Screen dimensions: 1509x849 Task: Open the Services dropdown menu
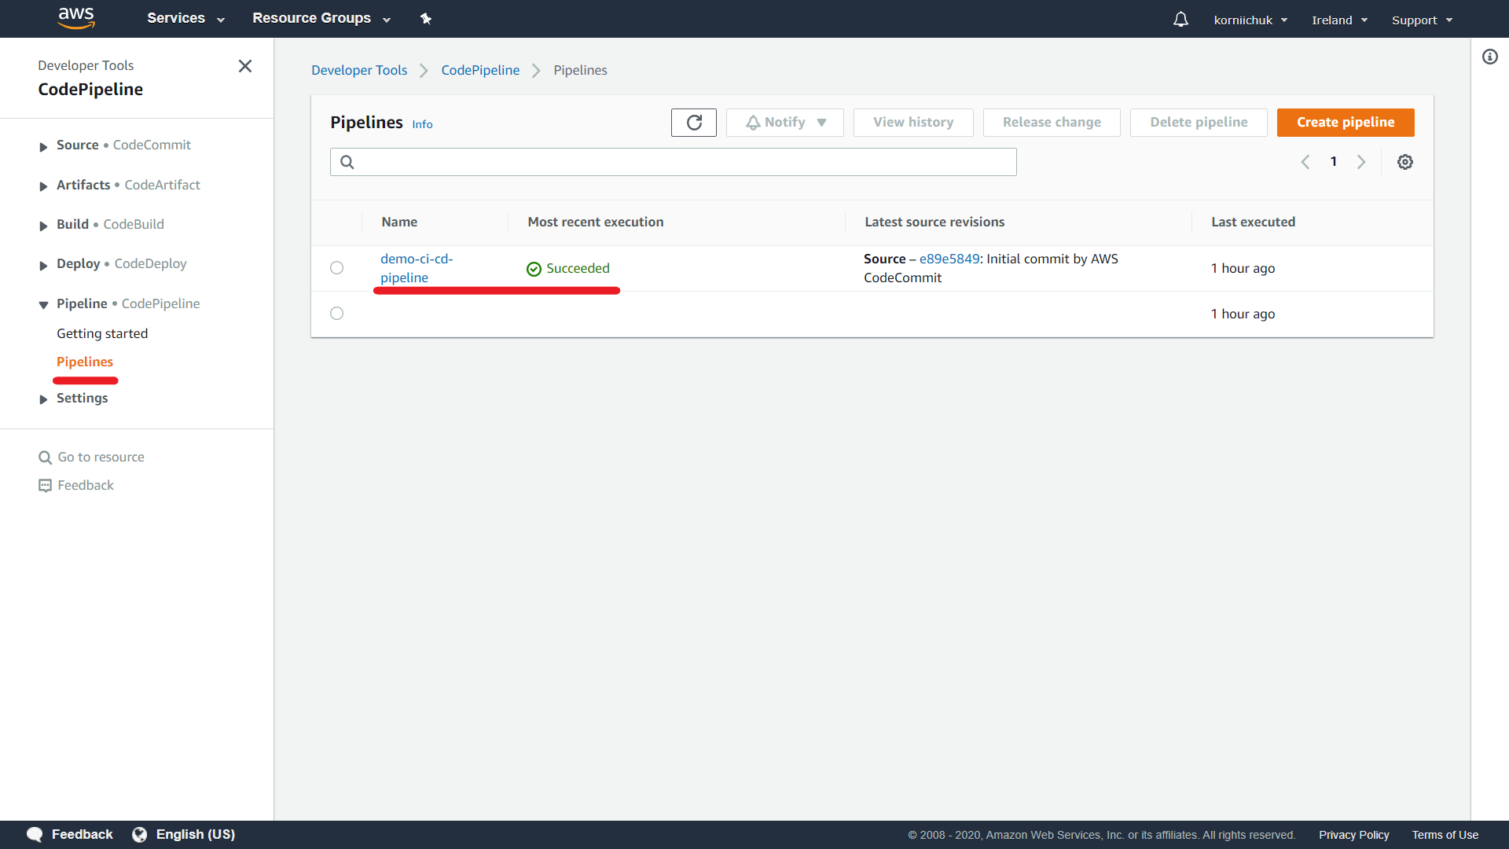click(185, 18)
